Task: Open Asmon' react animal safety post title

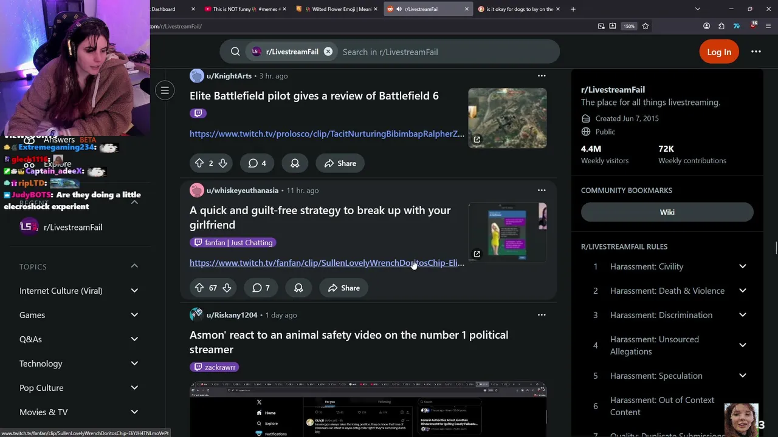Action: click(349, 342)
